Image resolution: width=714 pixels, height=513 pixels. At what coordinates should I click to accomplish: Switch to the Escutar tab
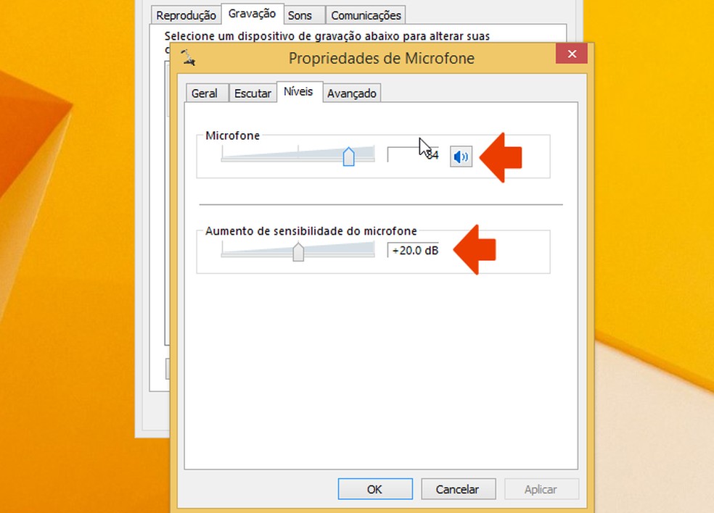253,93
